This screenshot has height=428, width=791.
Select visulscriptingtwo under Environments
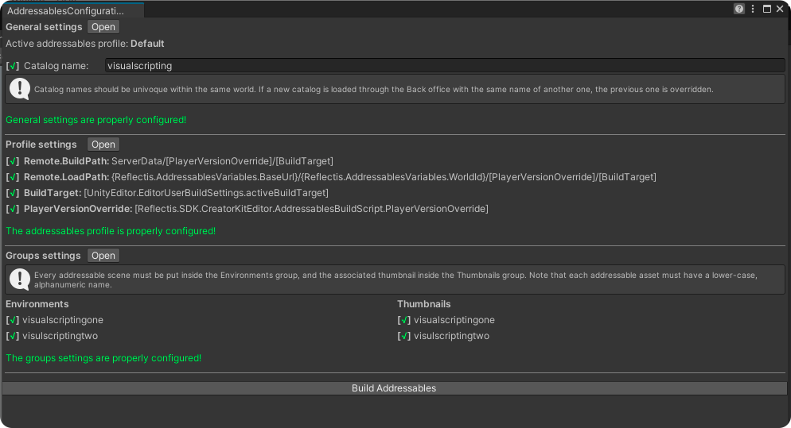coord(60,336)
